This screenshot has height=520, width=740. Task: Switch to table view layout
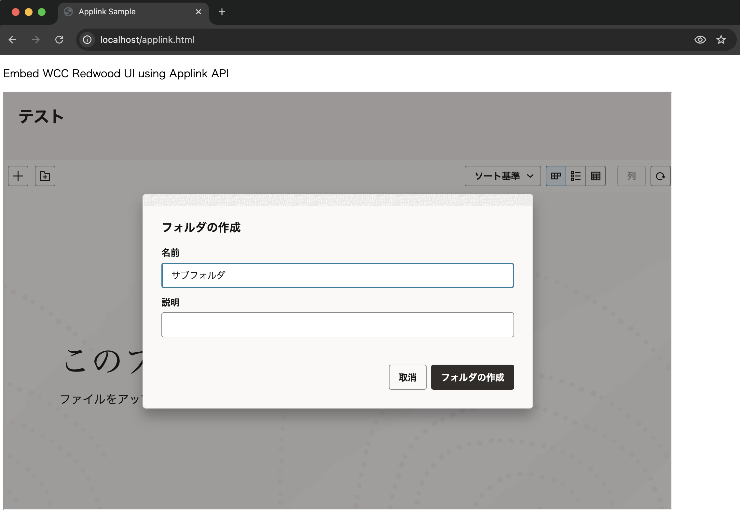pyautogui.click(x=596, y=176)
